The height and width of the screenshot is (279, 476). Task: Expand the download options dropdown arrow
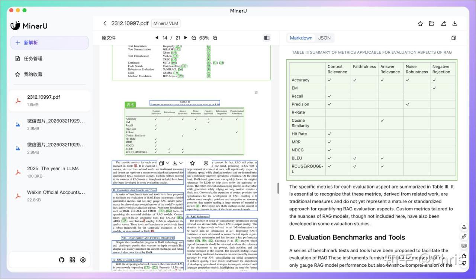181,163
